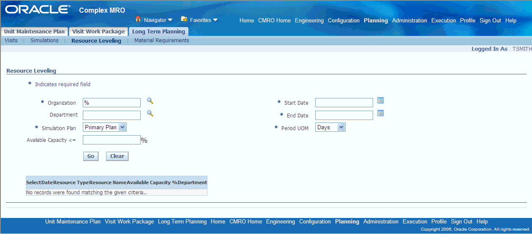Open the Simulation Plan dropdown
This screenshot has height=234, width=532.
pos(105,127)
